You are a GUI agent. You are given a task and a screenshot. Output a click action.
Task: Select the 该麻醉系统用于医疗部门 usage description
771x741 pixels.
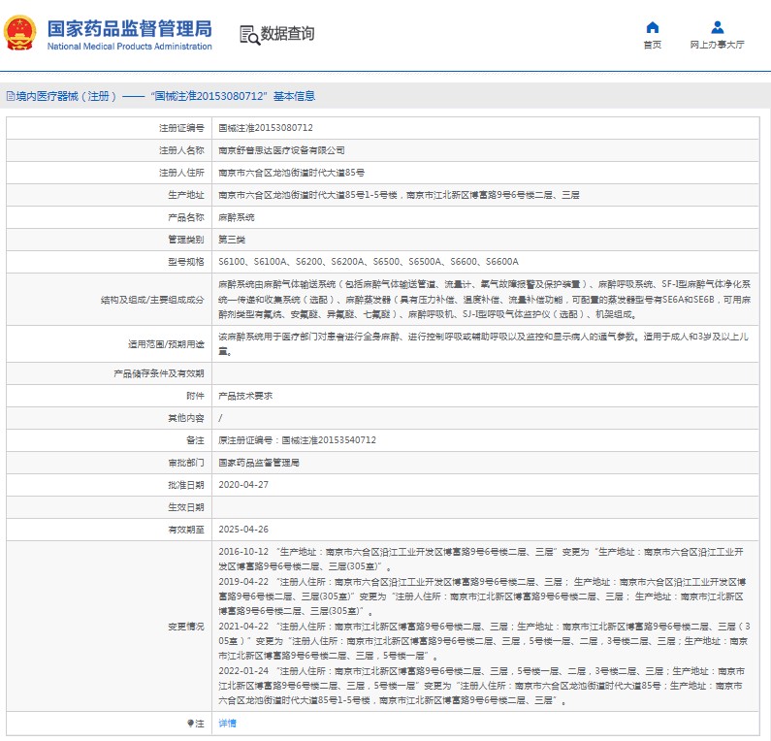point(483,344)
